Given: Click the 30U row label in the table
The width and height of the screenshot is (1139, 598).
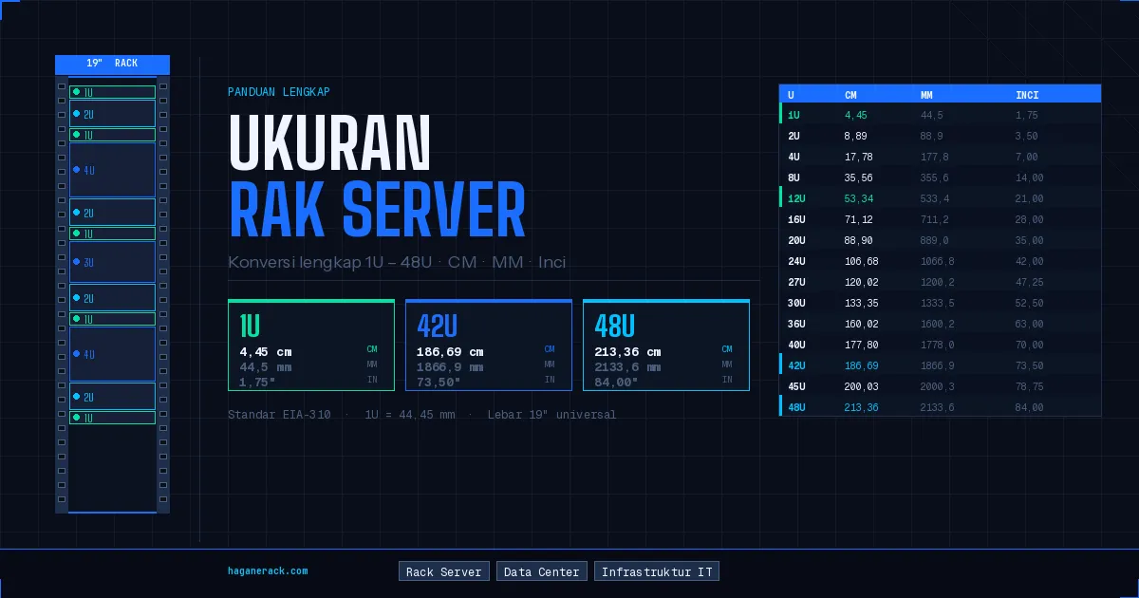Looking at the screenshot, I should point(796,303).
